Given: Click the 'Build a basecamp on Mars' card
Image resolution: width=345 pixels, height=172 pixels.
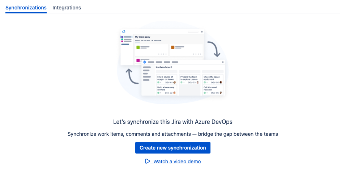Looking at the screenshot, I should (167, 90).
